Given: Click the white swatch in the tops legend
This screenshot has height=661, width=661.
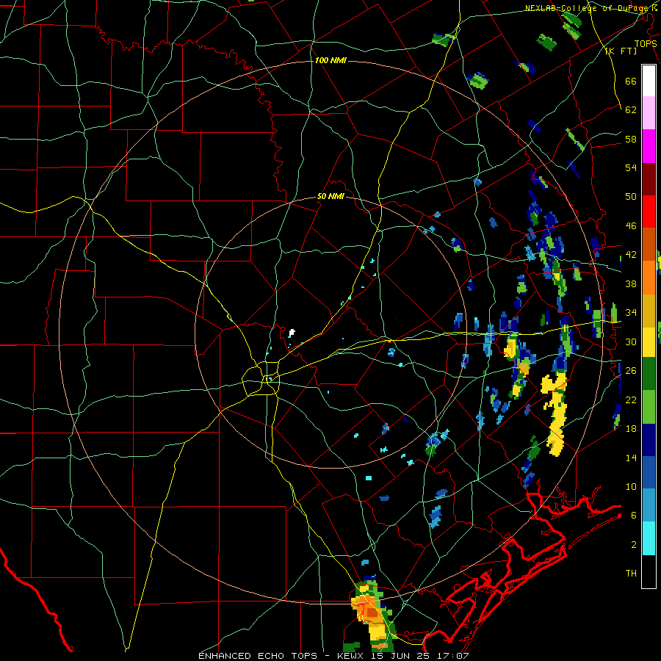Looking at the screenshot, I should (649, 81).
